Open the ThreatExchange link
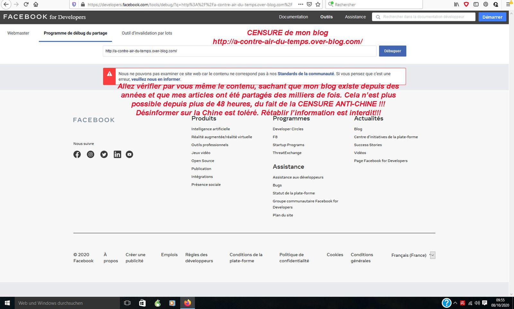The width and height of the screenshot is (514, 309). [287, 153]
